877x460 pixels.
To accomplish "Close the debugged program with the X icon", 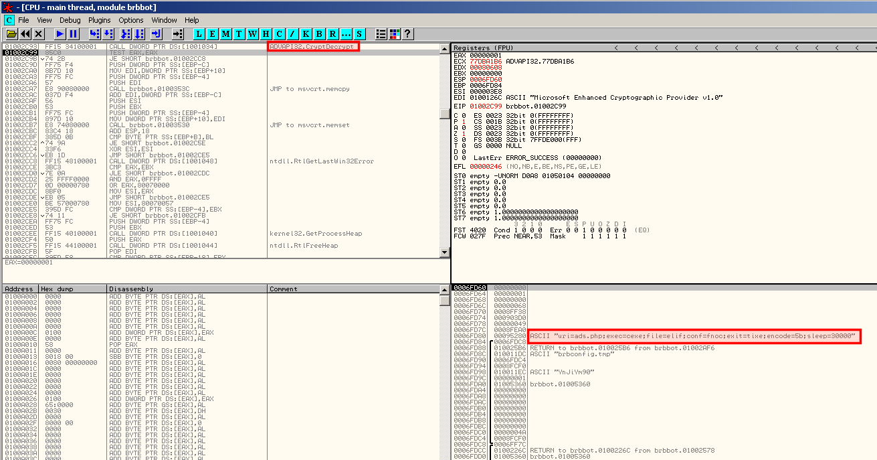I will (38, 33).
